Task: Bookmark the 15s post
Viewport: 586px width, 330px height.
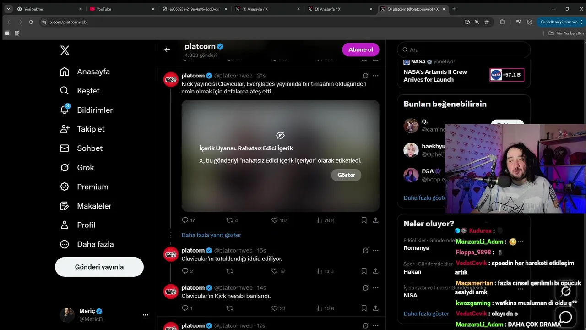Action: [364, 271]
